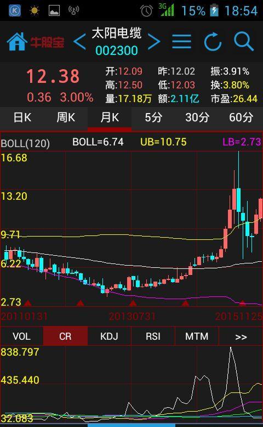Switch to 5分 minute chart tab
The height and width of the screenshot is (427, 263).
point(153,117)
